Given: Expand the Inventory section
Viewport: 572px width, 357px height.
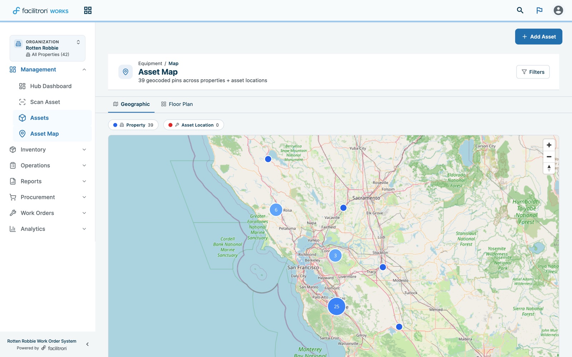Looking at the screenshot, I should click(x=48, y=150).
